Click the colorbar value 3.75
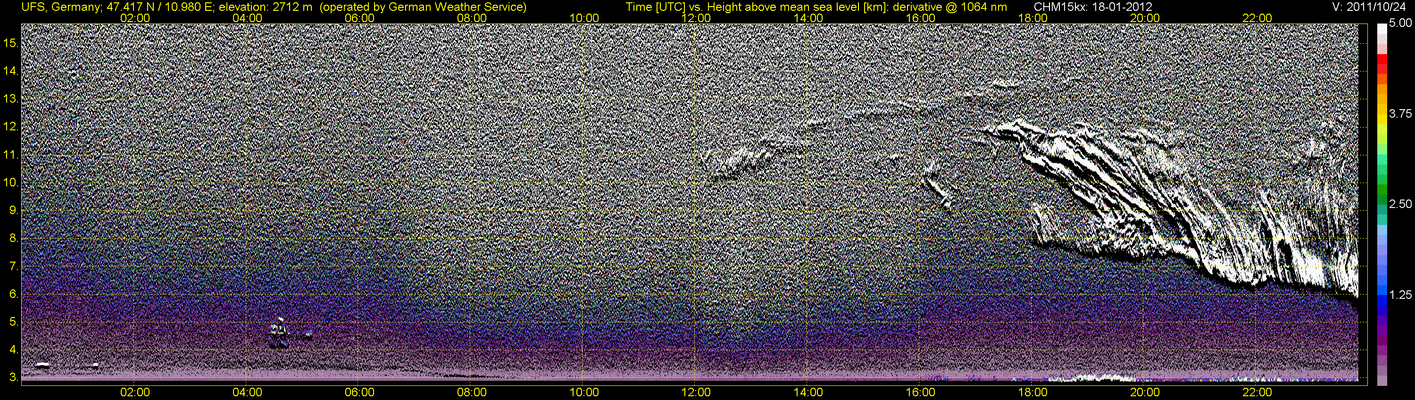1415x400 pixels. click(1400, 113)
